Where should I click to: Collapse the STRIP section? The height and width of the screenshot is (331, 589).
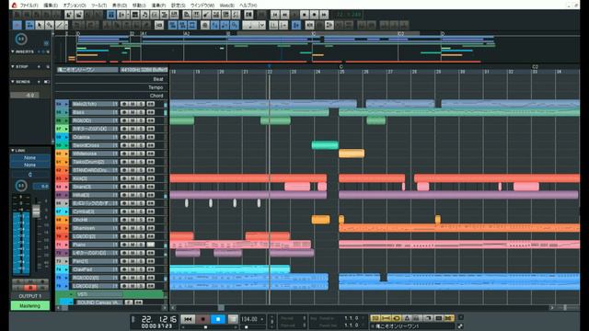click(13, 66)
